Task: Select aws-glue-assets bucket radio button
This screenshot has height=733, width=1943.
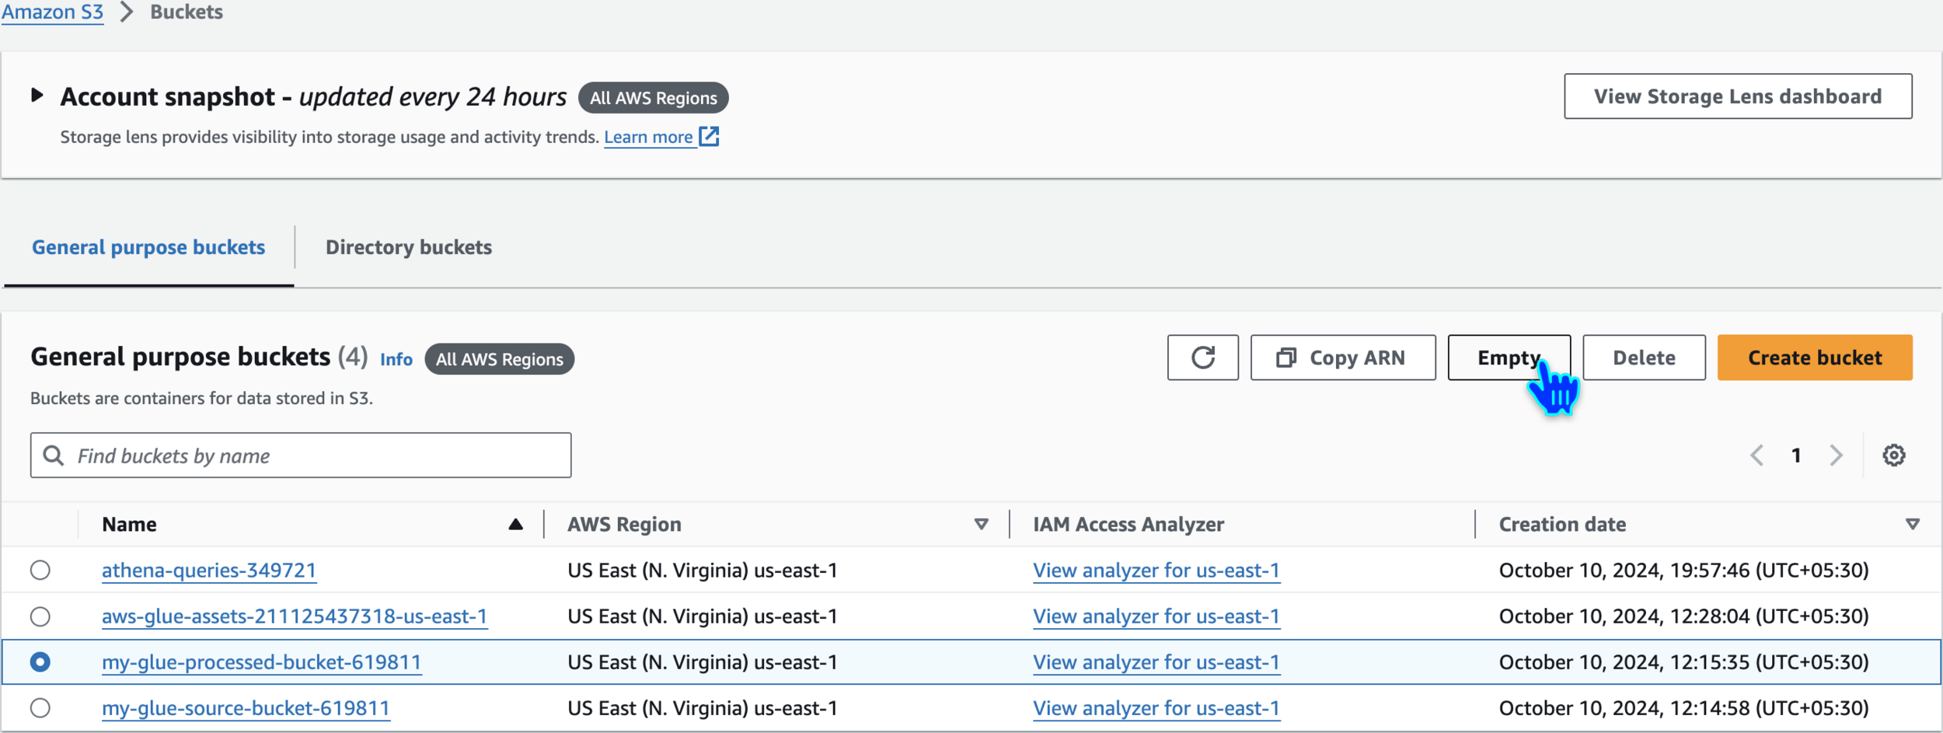Action: coord(40,616)
